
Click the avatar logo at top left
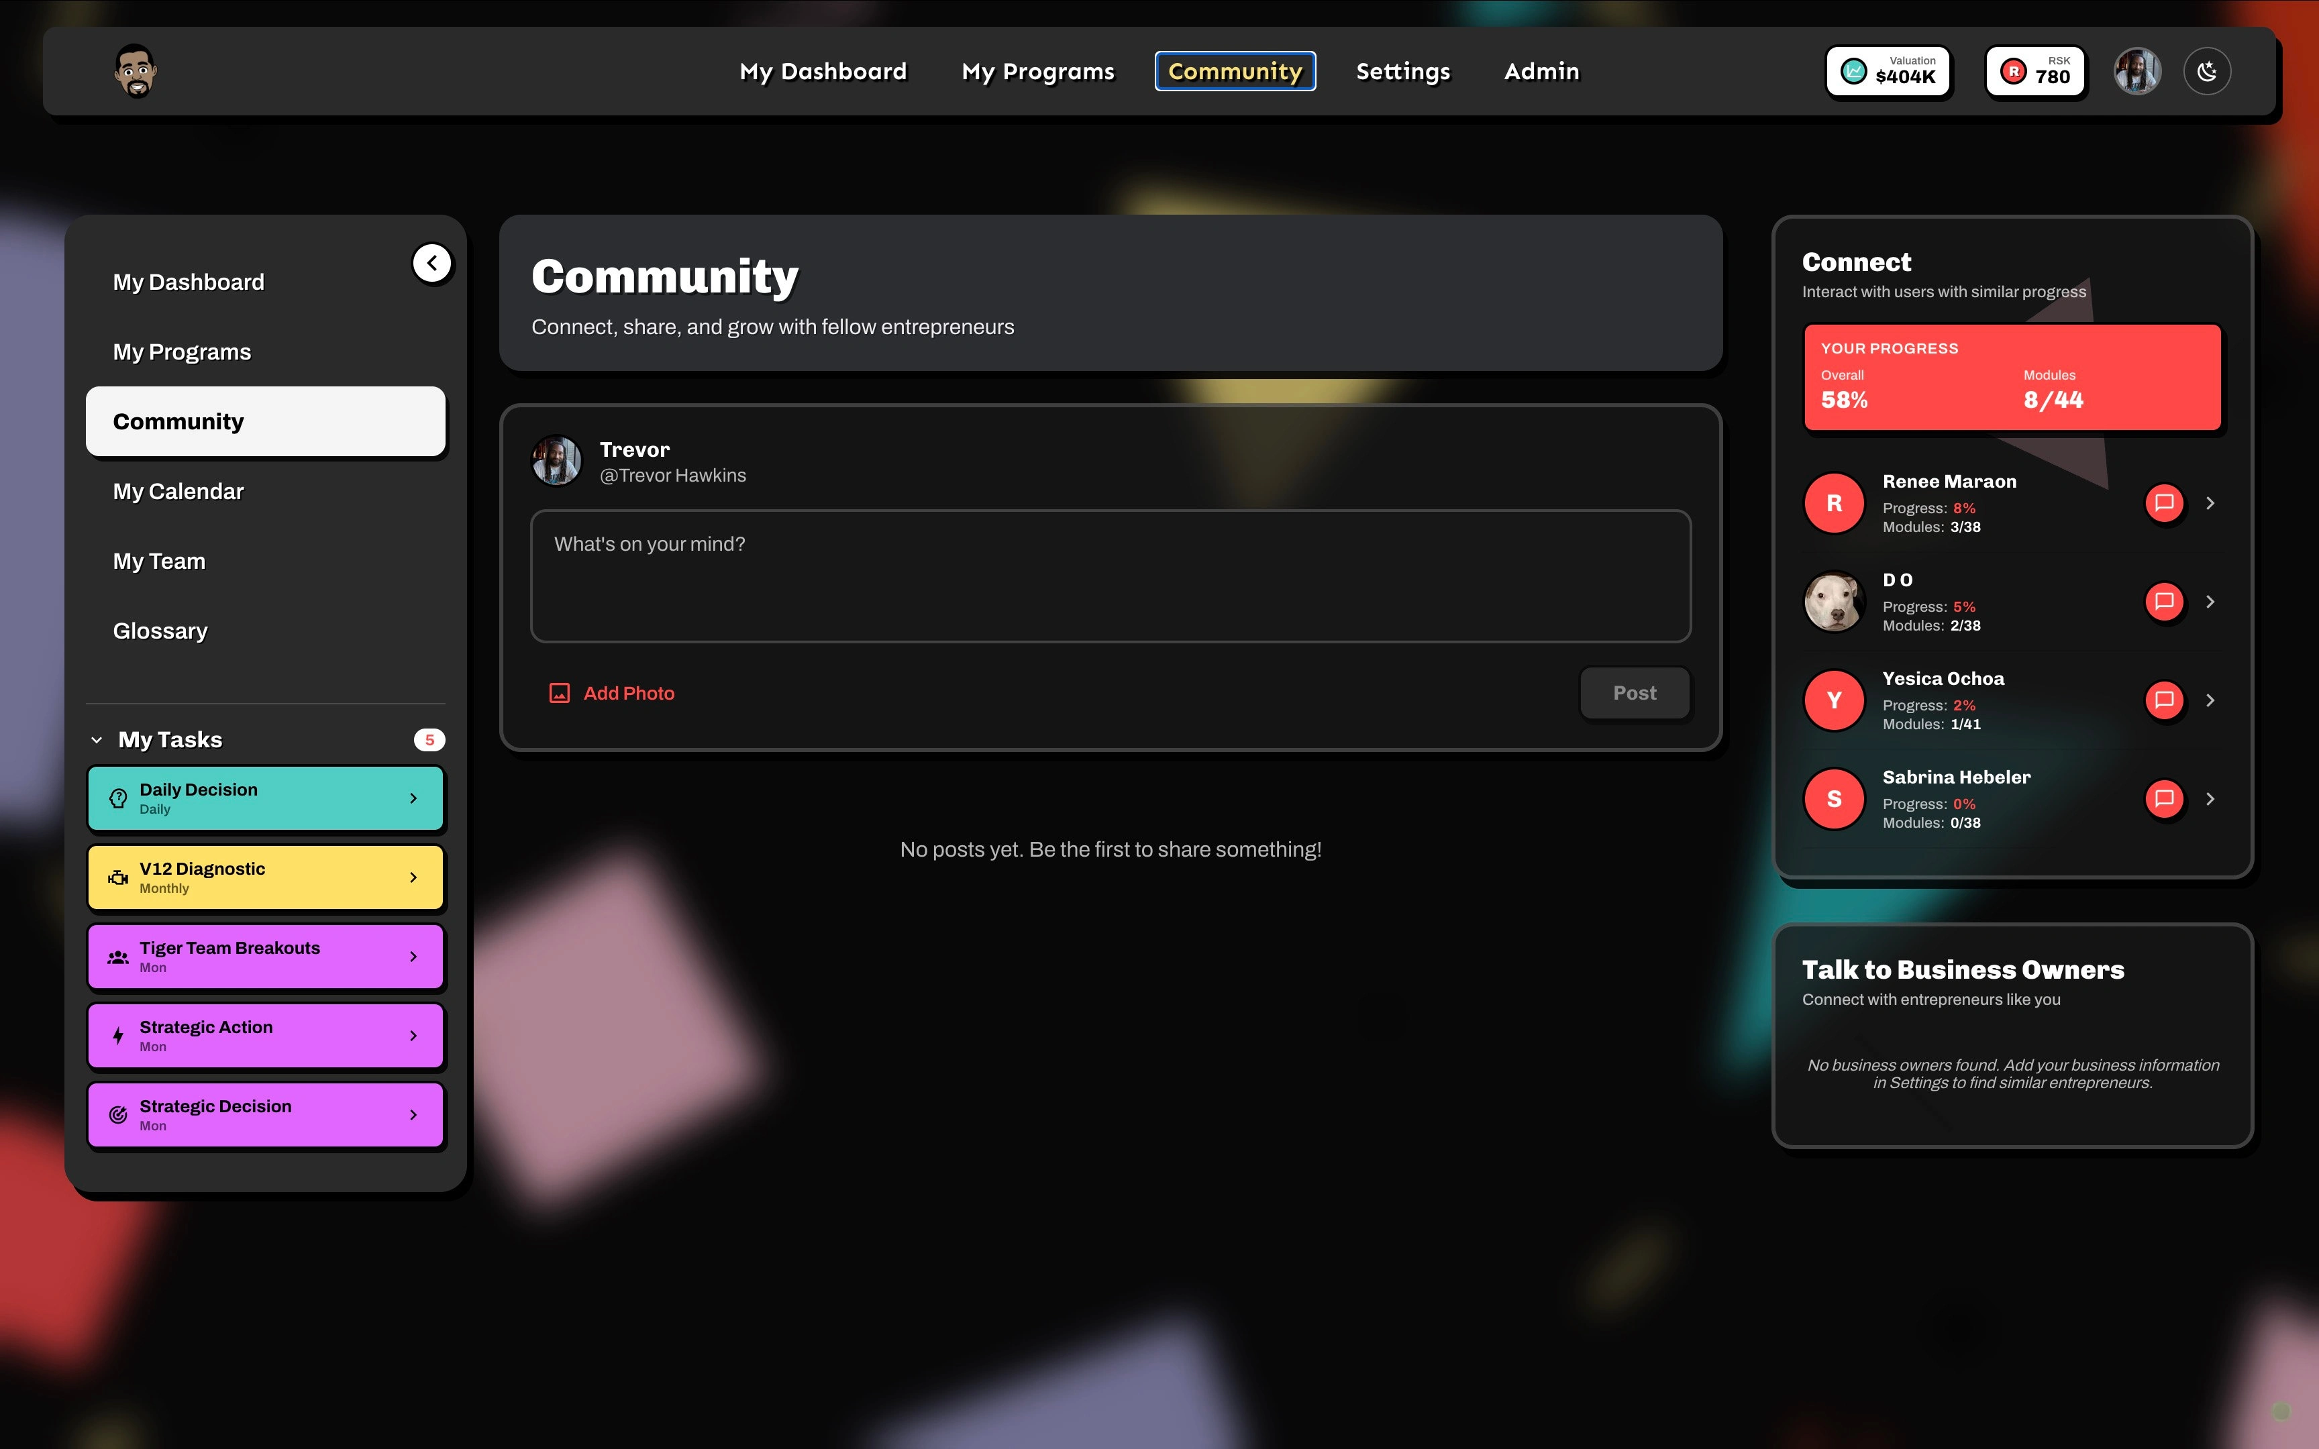(x=135, y=71)
